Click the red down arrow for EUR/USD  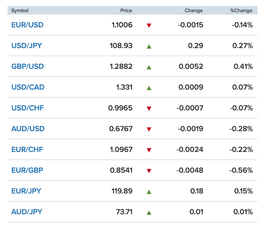click(149, 25)
